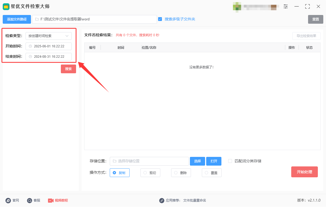The image size is (326, 207).
Task: Click the 结束时间 end time field
Action: click(49, 57)
